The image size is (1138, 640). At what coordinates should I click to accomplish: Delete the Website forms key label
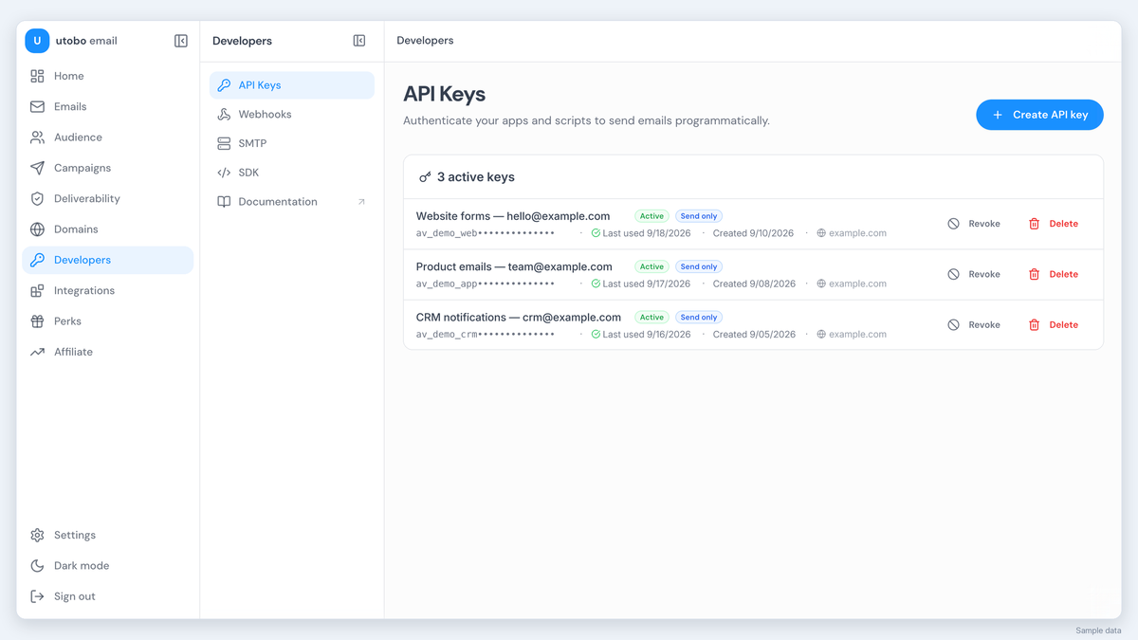[x=1063, y=224]
